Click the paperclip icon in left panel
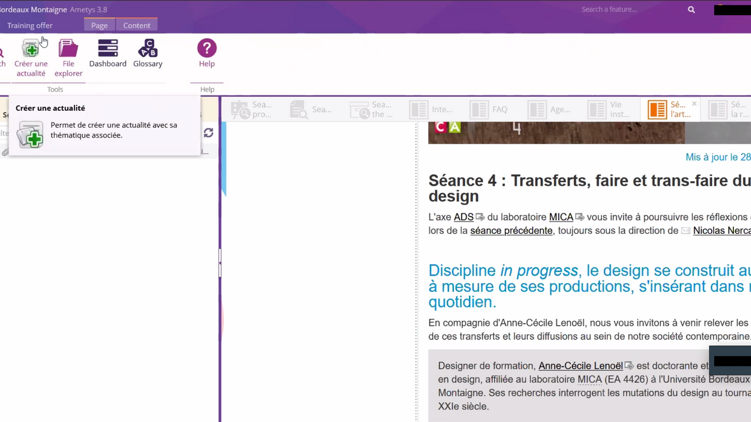Image resolution: width=751 pixels, height=422 pixels. (5, 152)
